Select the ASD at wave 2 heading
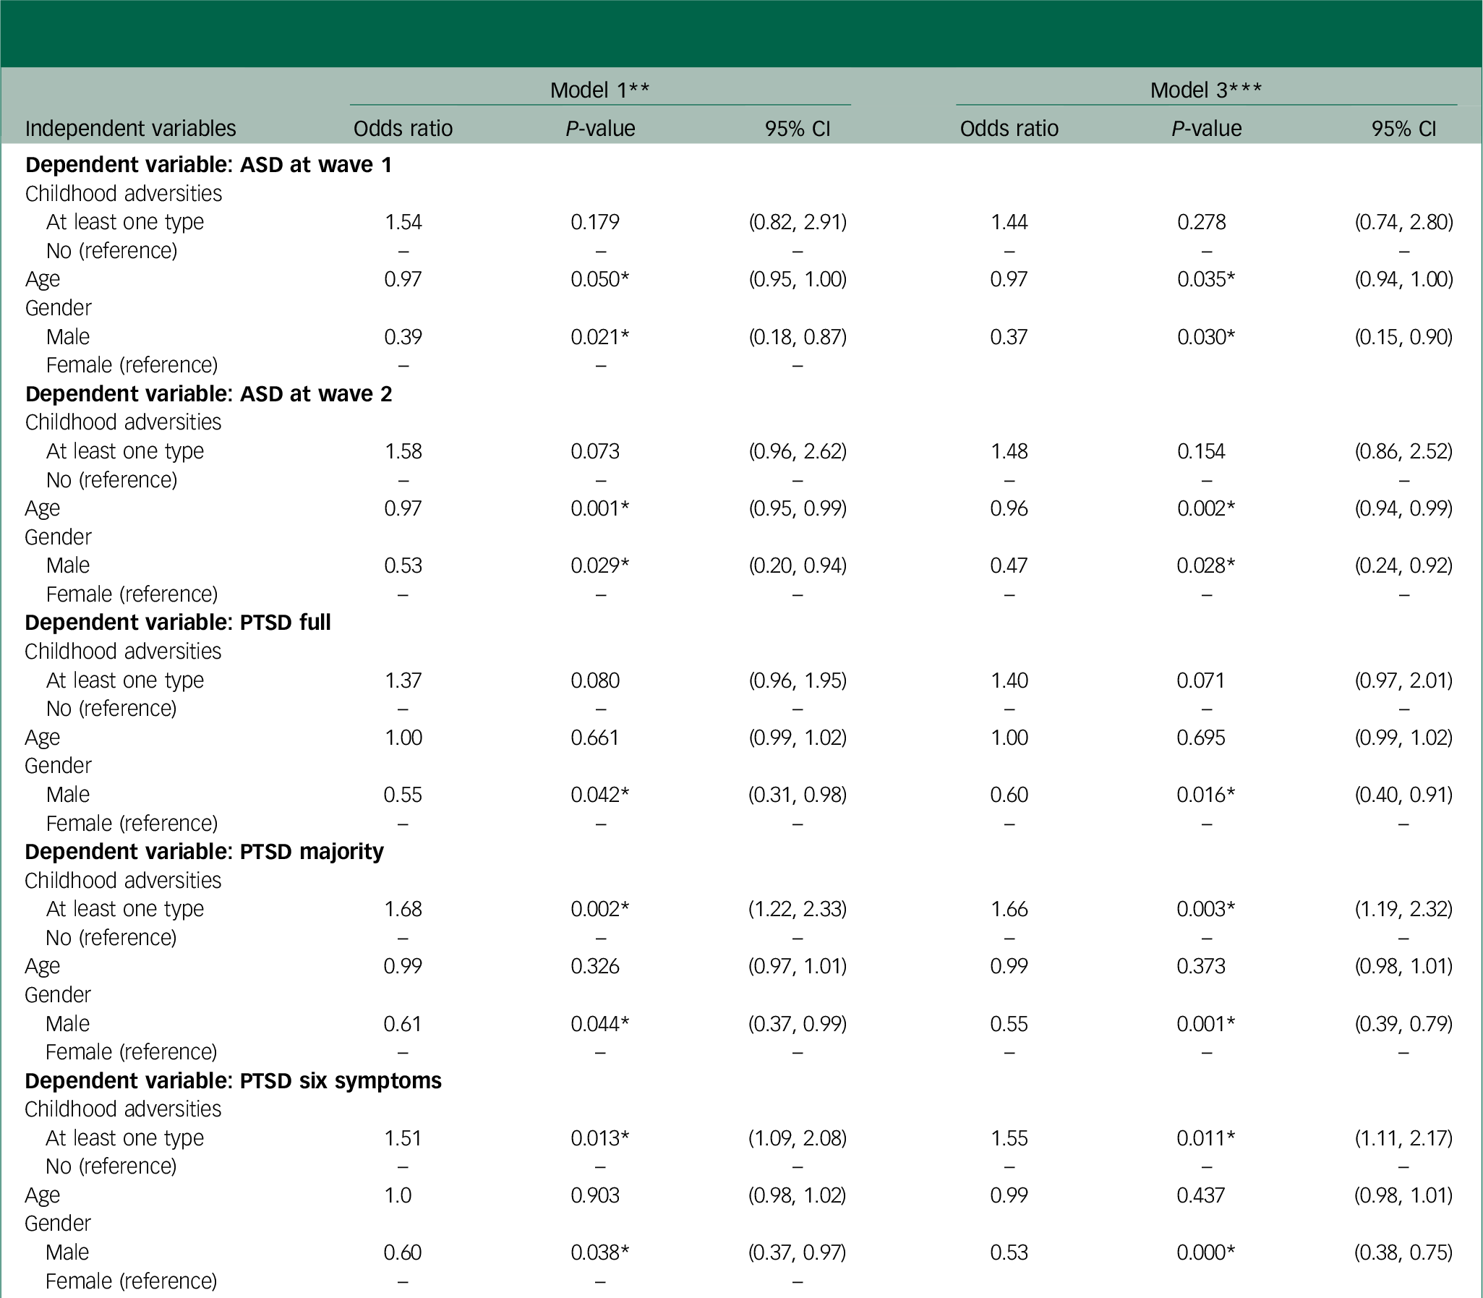The image size is (1483, 1298). click(x=208, y=393)
